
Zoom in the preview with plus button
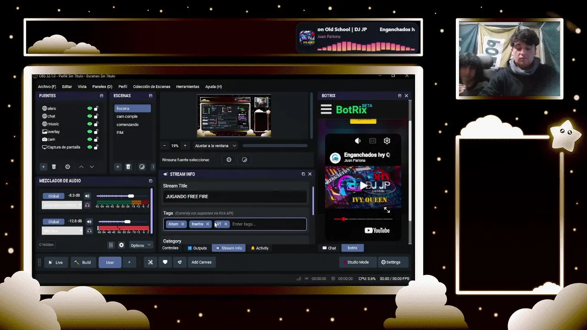tap(185, 146)
